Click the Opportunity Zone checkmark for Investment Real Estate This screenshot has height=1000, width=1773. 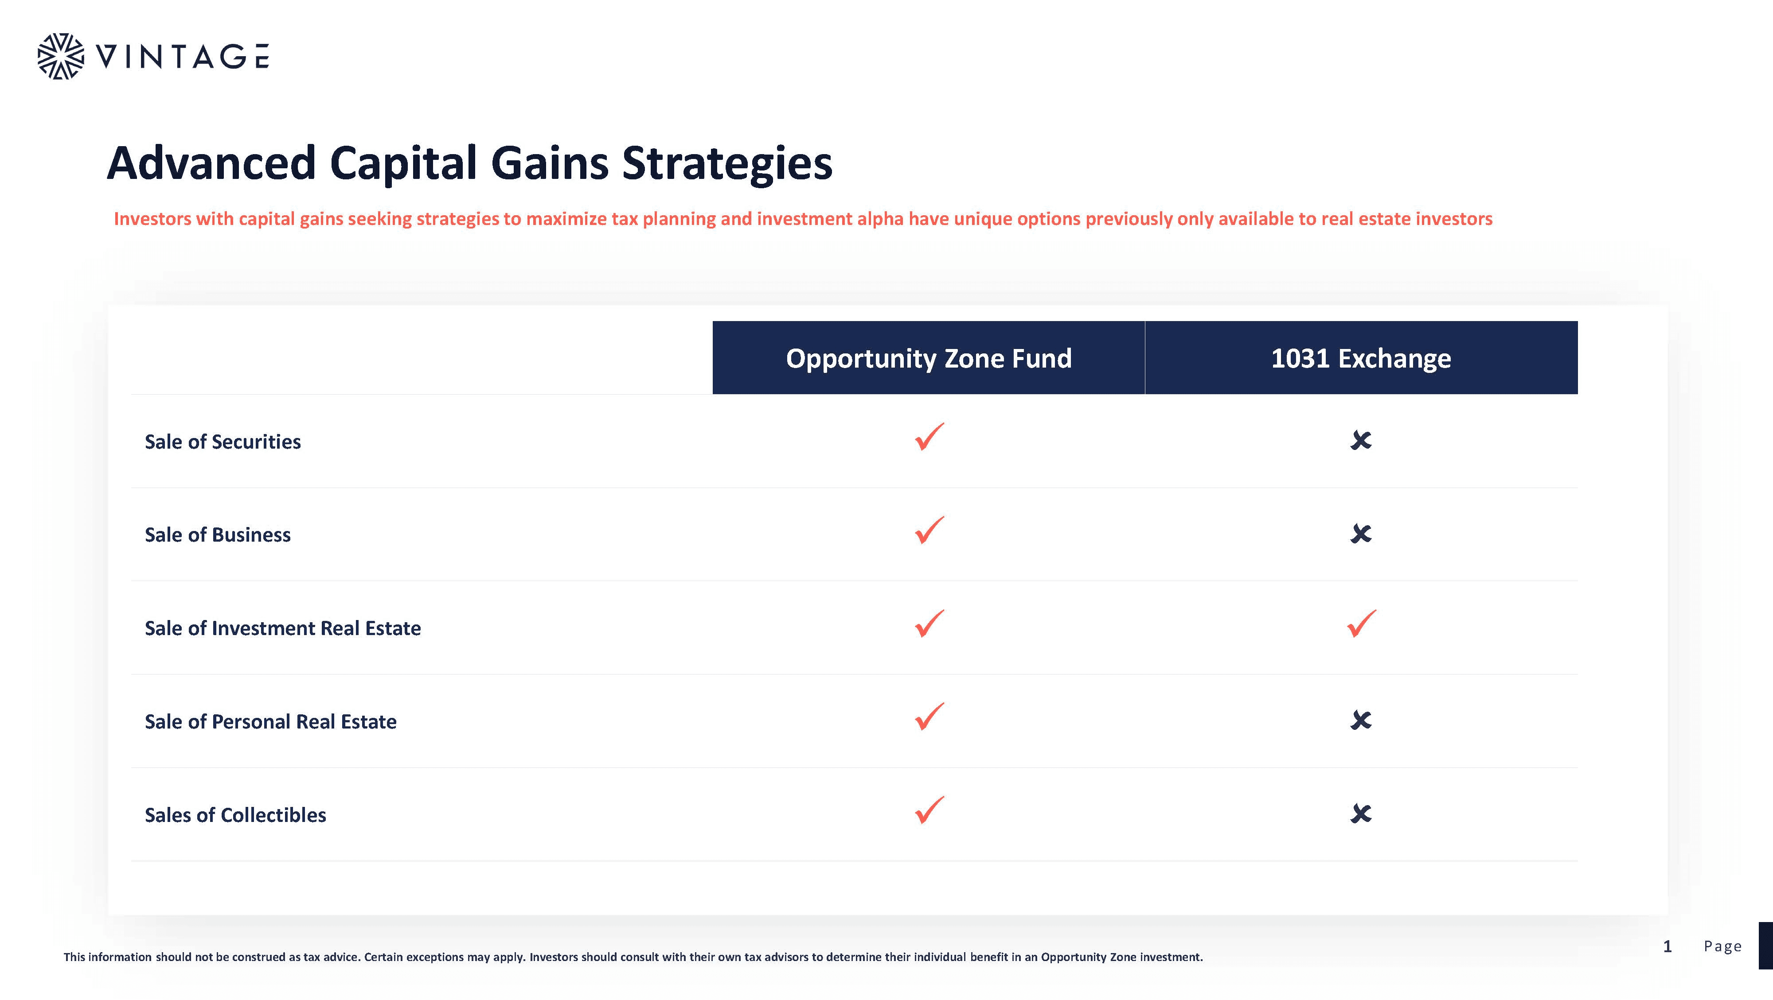click(929, 624)
